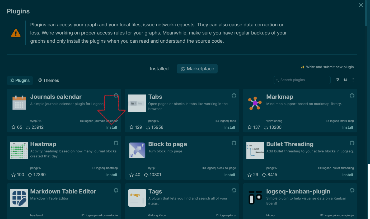The height and width of the screenshot is (219, 370).
Task: Click the ID: logseq-heatmap label
Action: point(105,168)
